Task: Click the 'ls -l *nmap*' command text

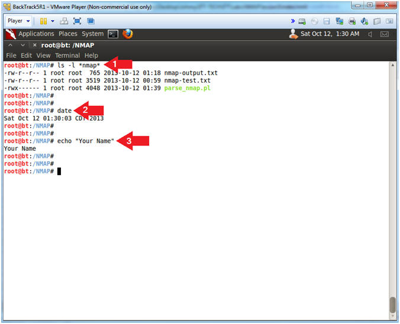Action: [x=79, y=66]
